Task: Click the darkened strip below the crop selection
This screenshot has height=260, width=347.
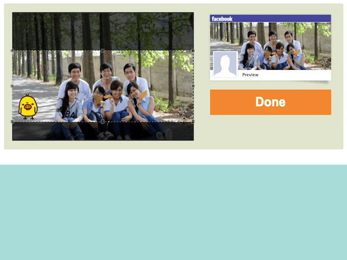Action: [x=103, y=131]
